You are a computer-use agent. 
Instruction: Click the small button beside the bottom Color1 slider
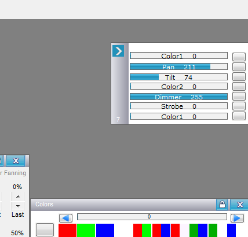pyautogui.click(x=239, y=116)
